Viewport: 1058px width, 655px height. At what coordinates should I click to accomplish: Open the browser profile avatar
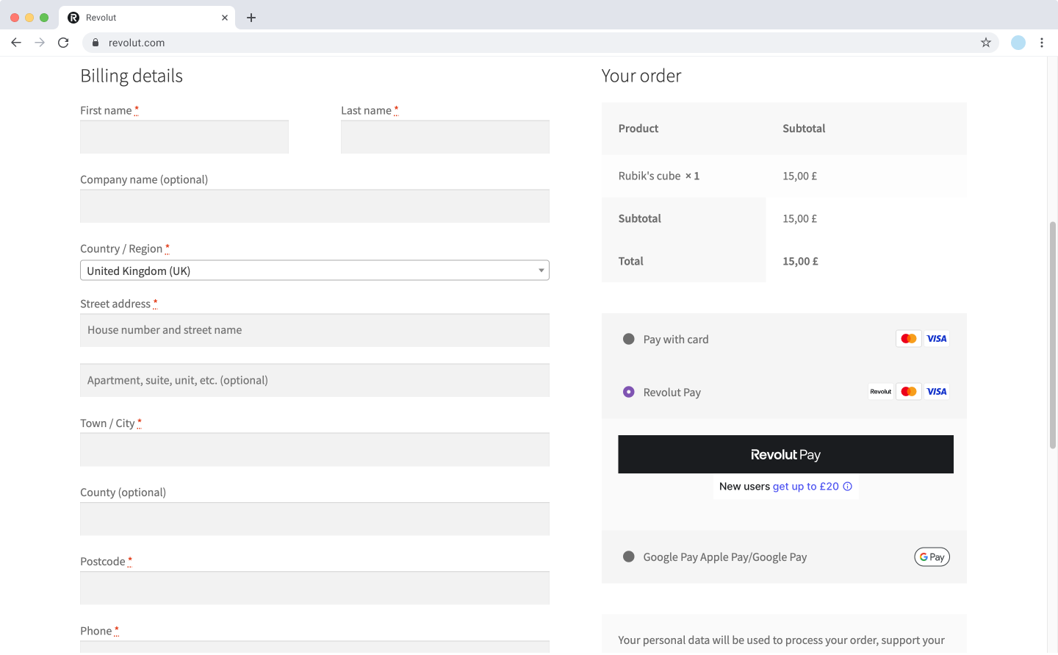(x=1018, y=43)
